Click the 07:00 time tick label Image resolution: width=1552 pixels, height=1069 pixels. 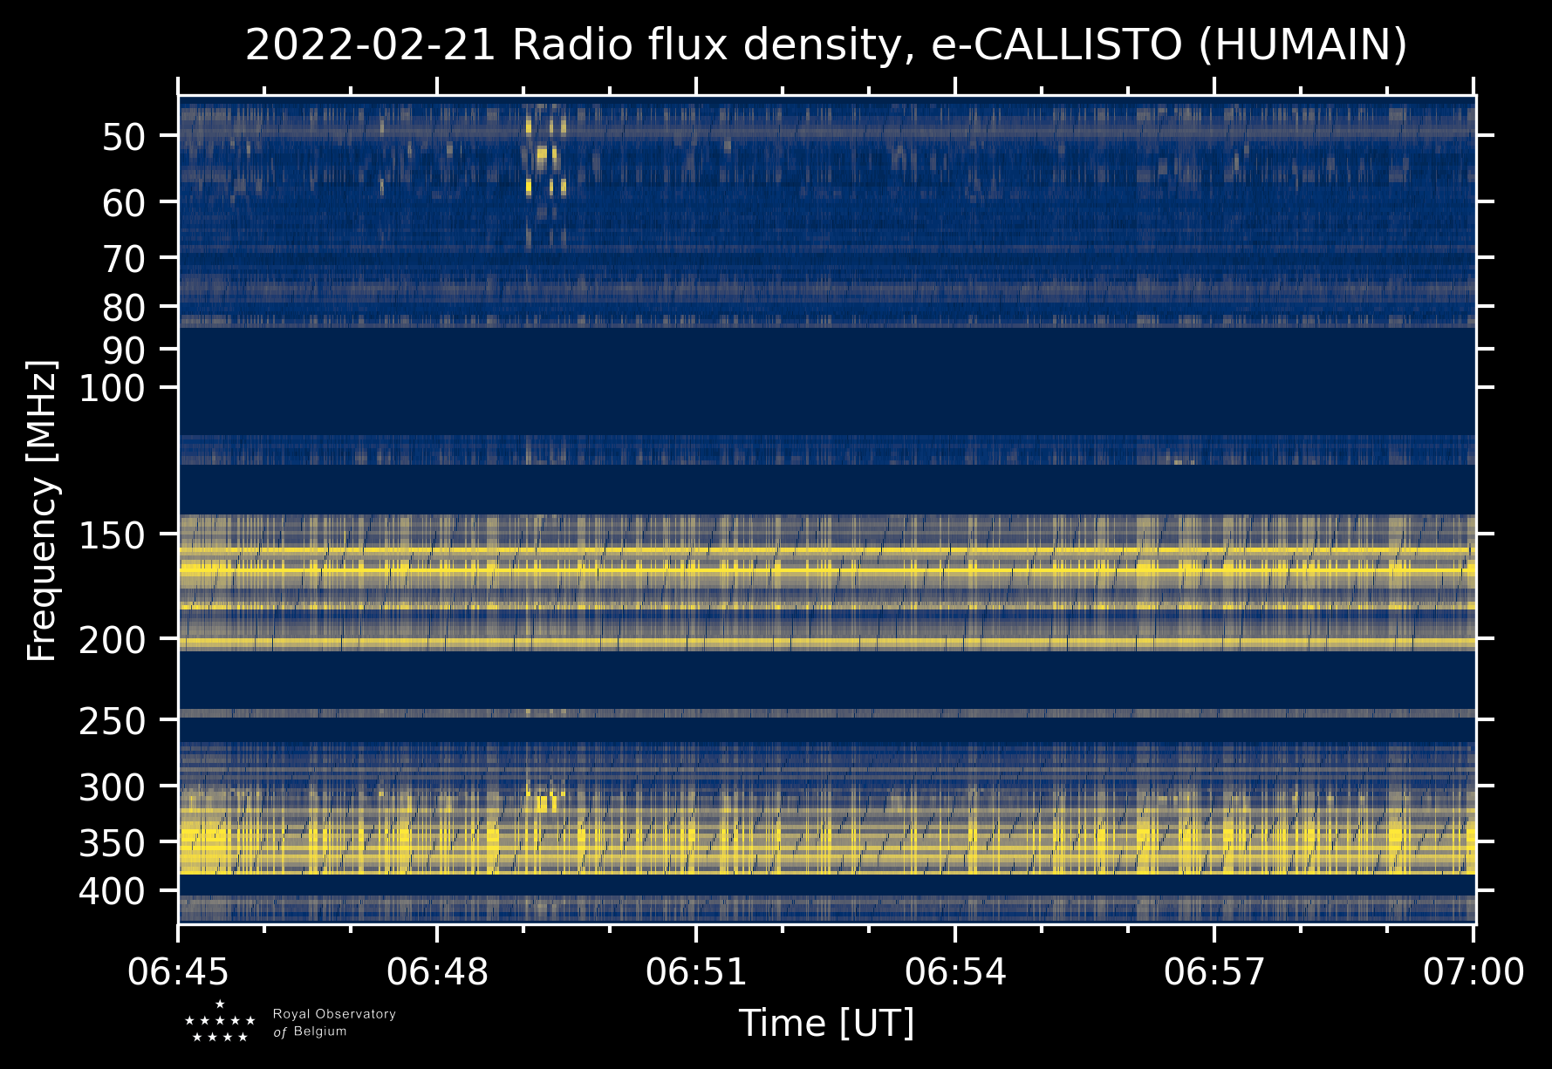click(x=1473, y=971)
